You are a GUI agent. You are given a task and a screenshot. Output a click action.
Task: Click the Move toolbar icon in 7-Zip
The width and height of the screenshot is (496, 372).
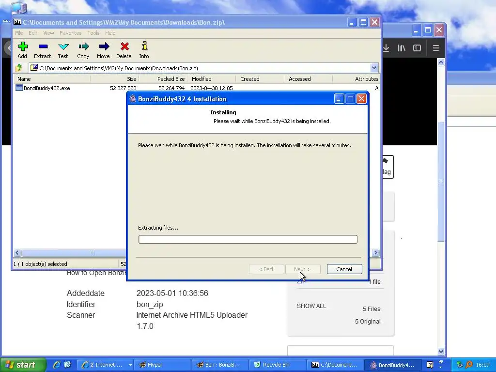104,47
